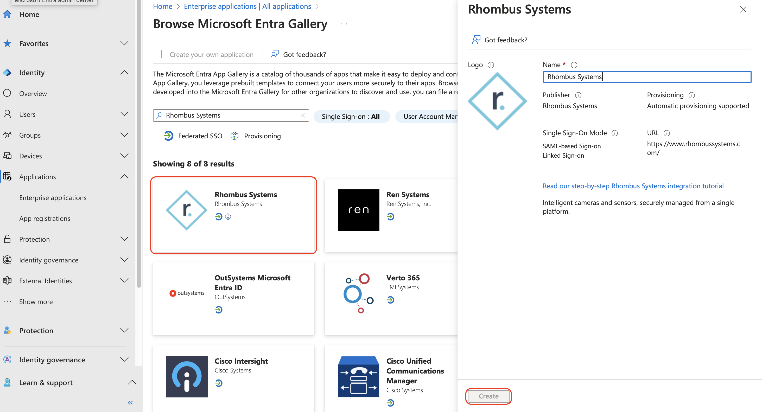Viewport: 762px width, 412px height.
Task: Close the Rhombus Systems panel
Action: (x=743, y=10)
